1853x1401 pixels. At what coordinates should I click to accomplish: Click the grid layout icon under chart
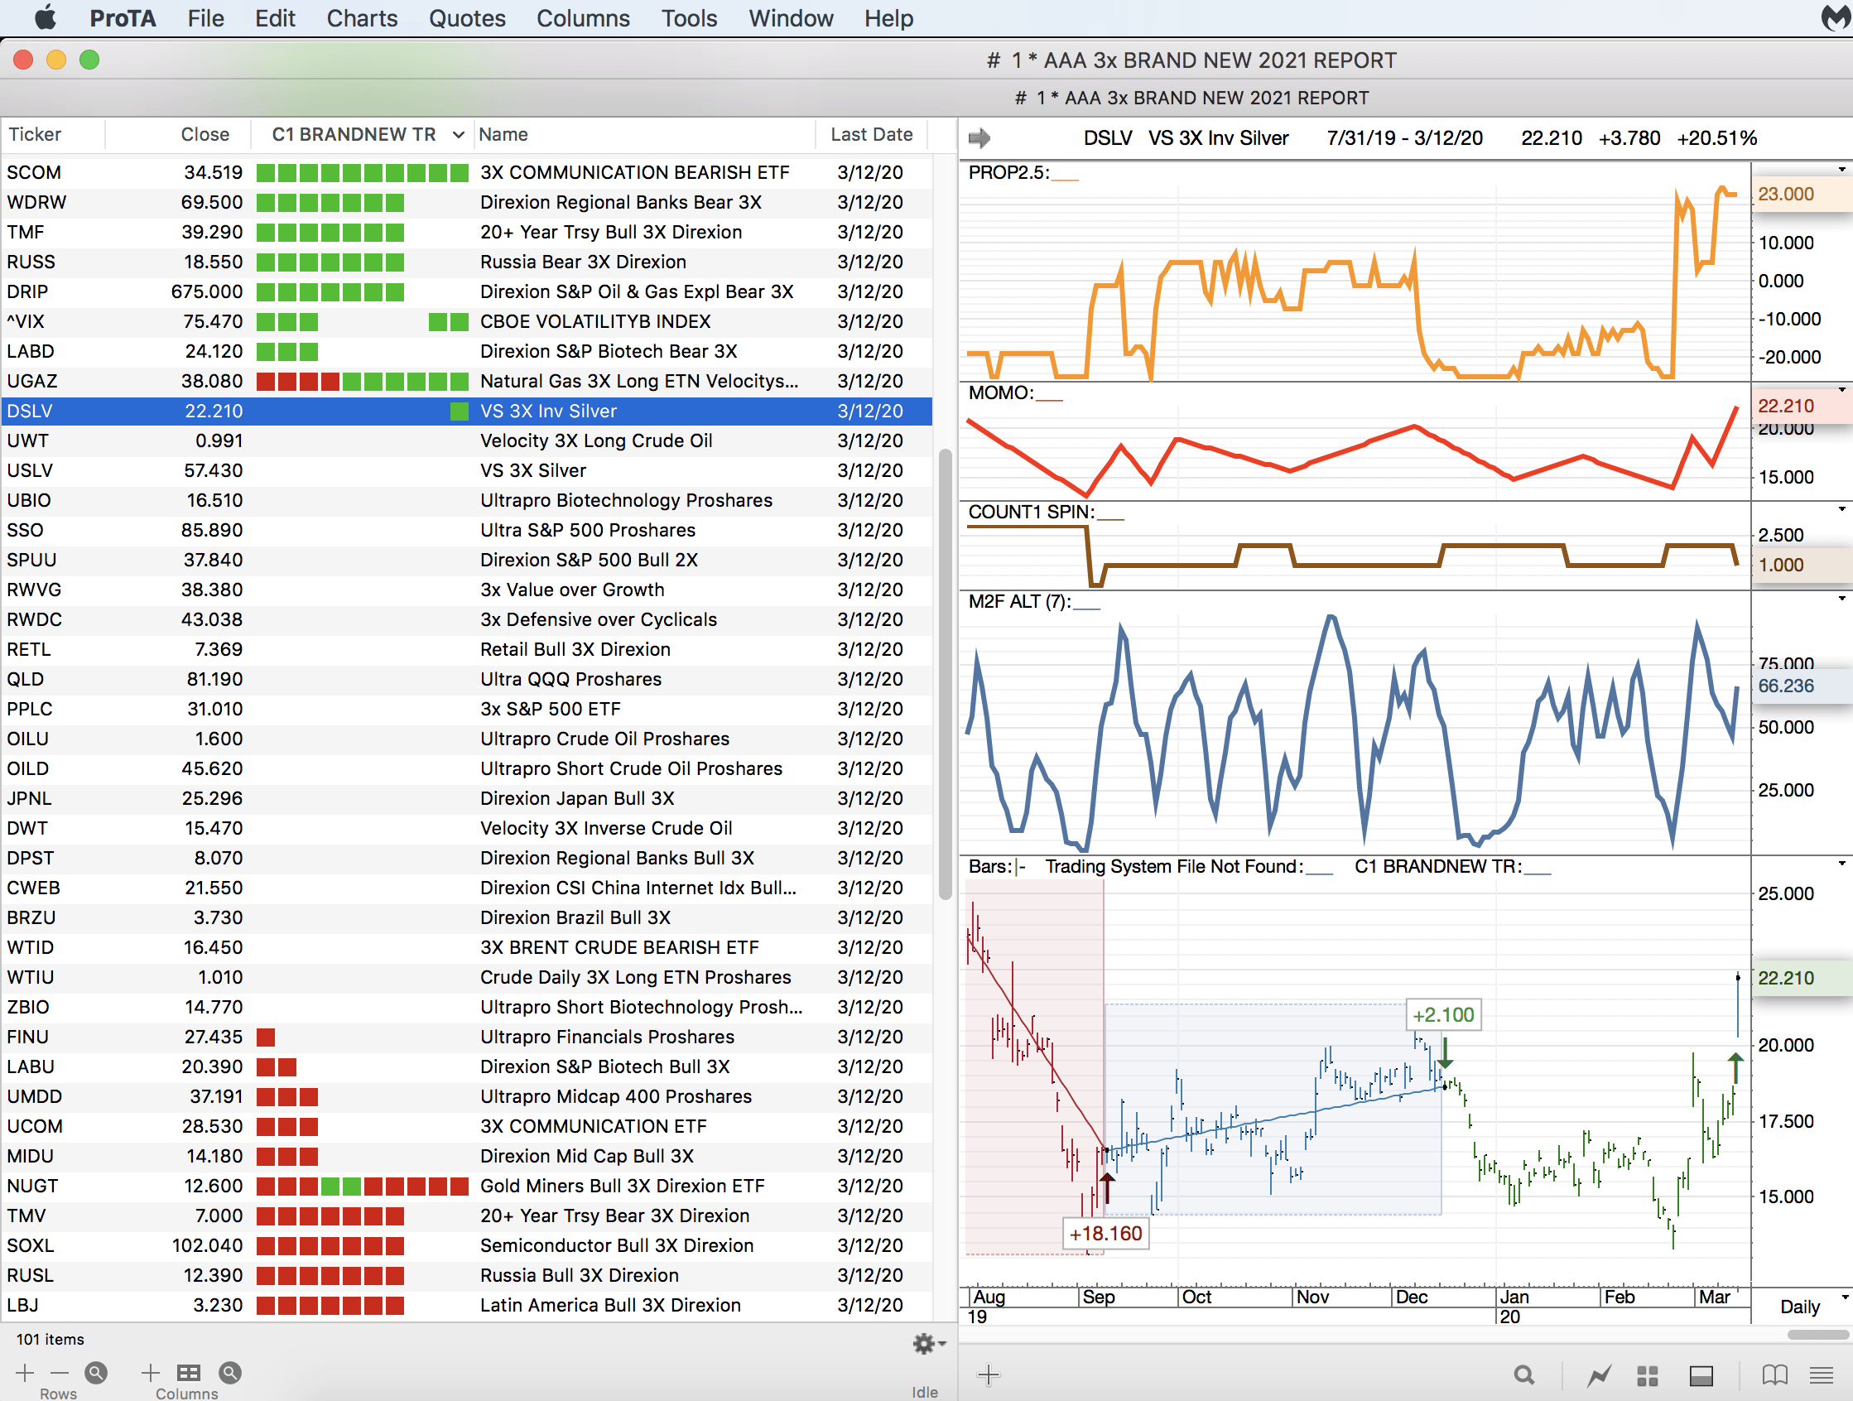coord(1647,1375)
